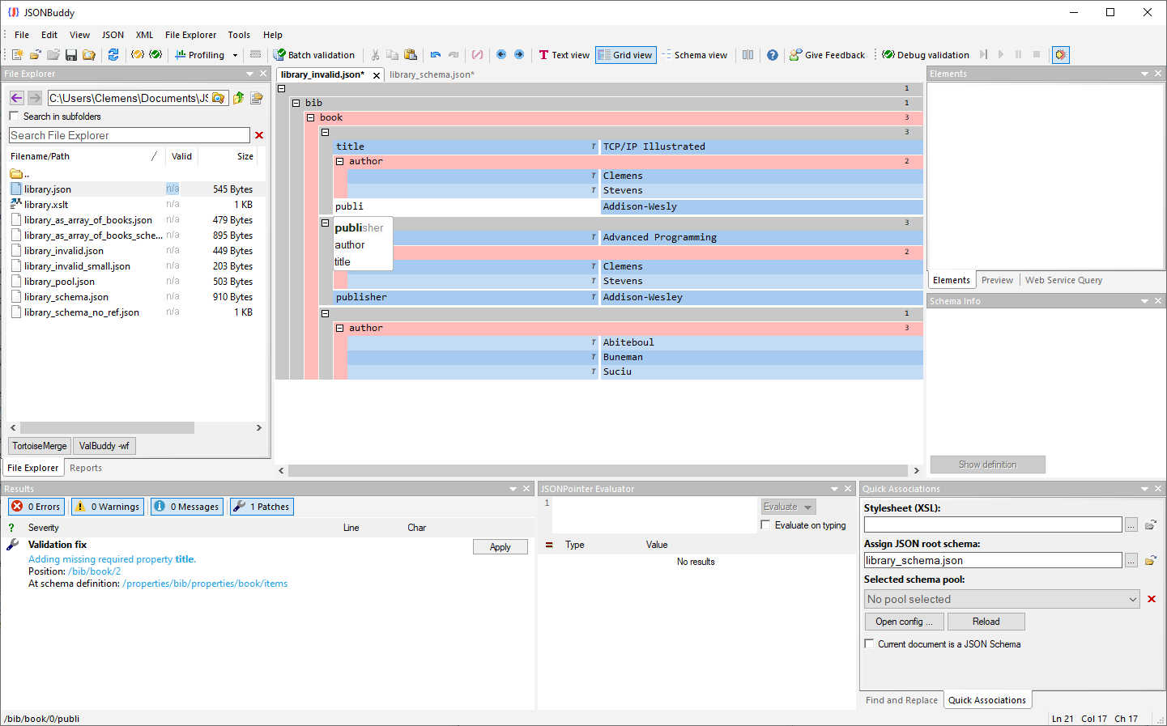Click File Explorer back arrow icon
The height and width of the screenshot is (726, 1167).
coord(17,98)
